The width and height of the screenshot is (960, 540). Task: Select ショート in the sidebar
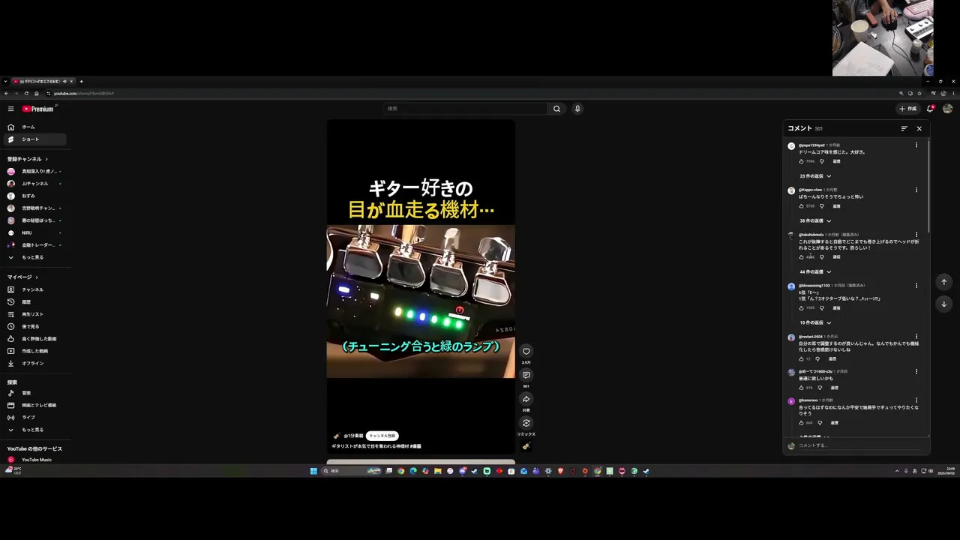[x=36, y=139]
